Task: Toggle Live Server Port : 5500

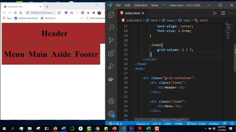Action: point(196,124)
